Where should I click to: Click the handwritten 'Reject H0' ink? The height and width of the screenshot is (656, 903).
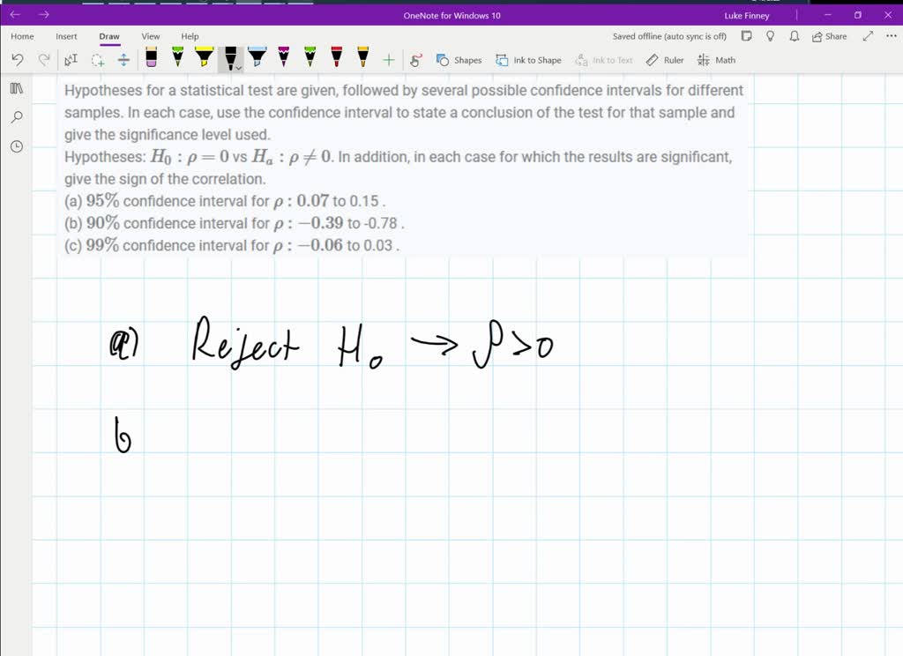[287, 343]
